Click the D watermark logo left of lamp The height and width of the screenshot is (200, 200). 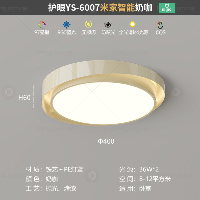[x=9, y=92]
